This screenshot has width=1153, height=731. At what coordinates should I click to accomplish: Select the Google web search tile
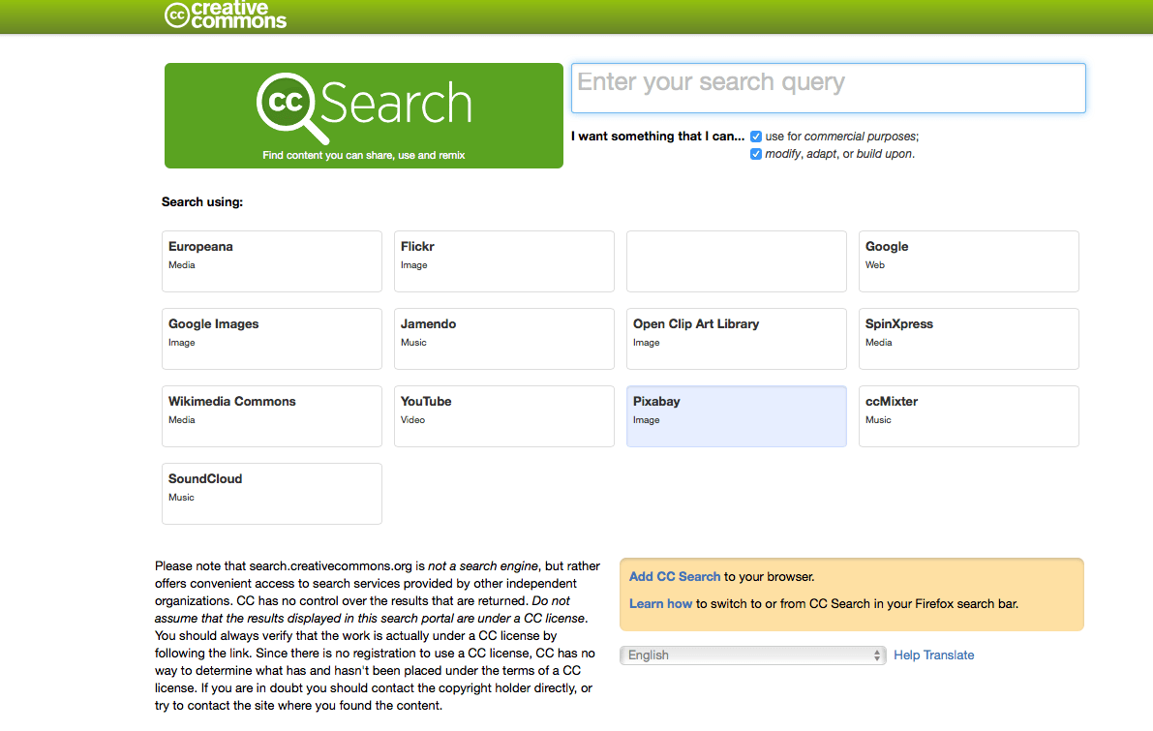click(x=968, y=260)
